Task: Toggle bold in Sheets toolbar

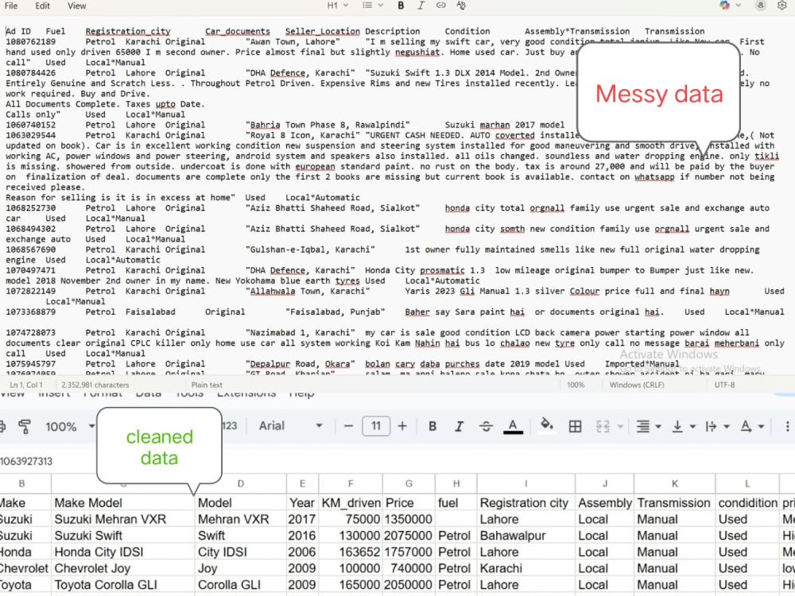Action: pos(432,426)
